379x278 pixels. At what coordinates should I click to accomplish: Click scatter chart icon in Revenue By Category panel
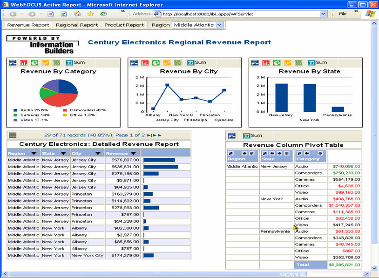click(56, 63)
